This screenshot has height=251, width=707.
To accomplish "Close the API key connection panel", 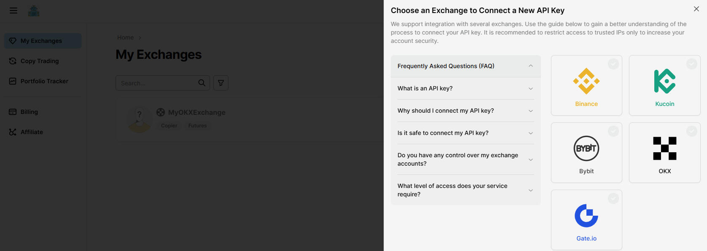I will click(696, 9).
